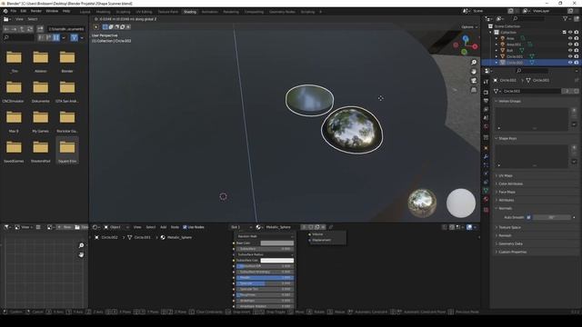Expand the Geometry Data panel
The width and height of the screenshot is (582, 327).
click(510, 244)
